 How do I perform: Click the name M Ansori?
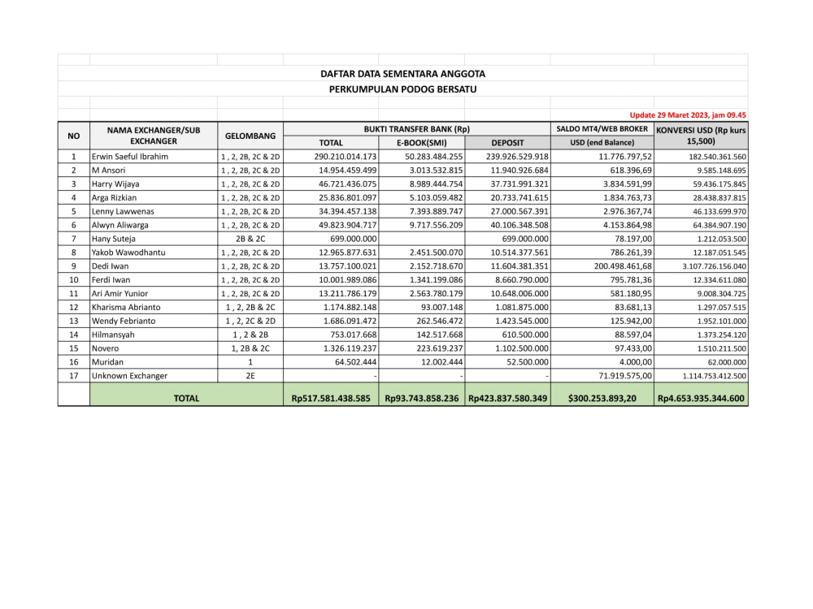pyautogui.click(x=108, y=170)
